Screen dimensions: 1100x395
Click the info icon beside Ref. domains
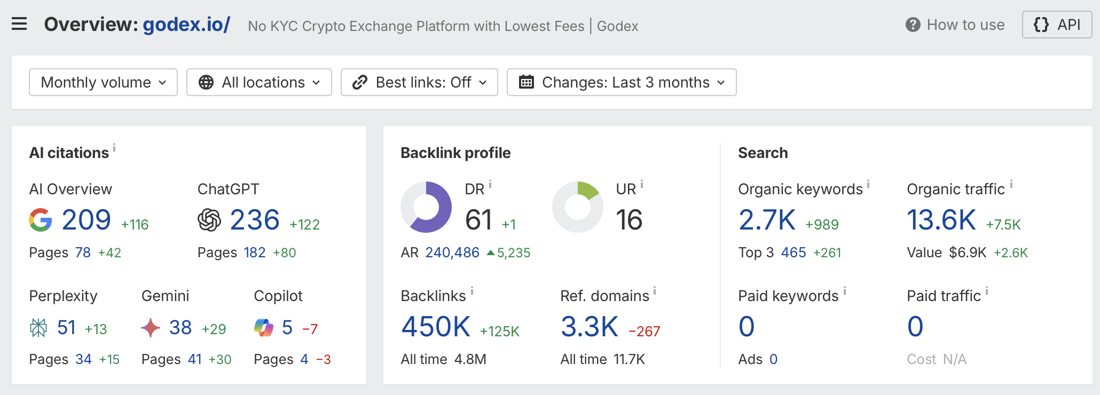(x=655, y=291)
